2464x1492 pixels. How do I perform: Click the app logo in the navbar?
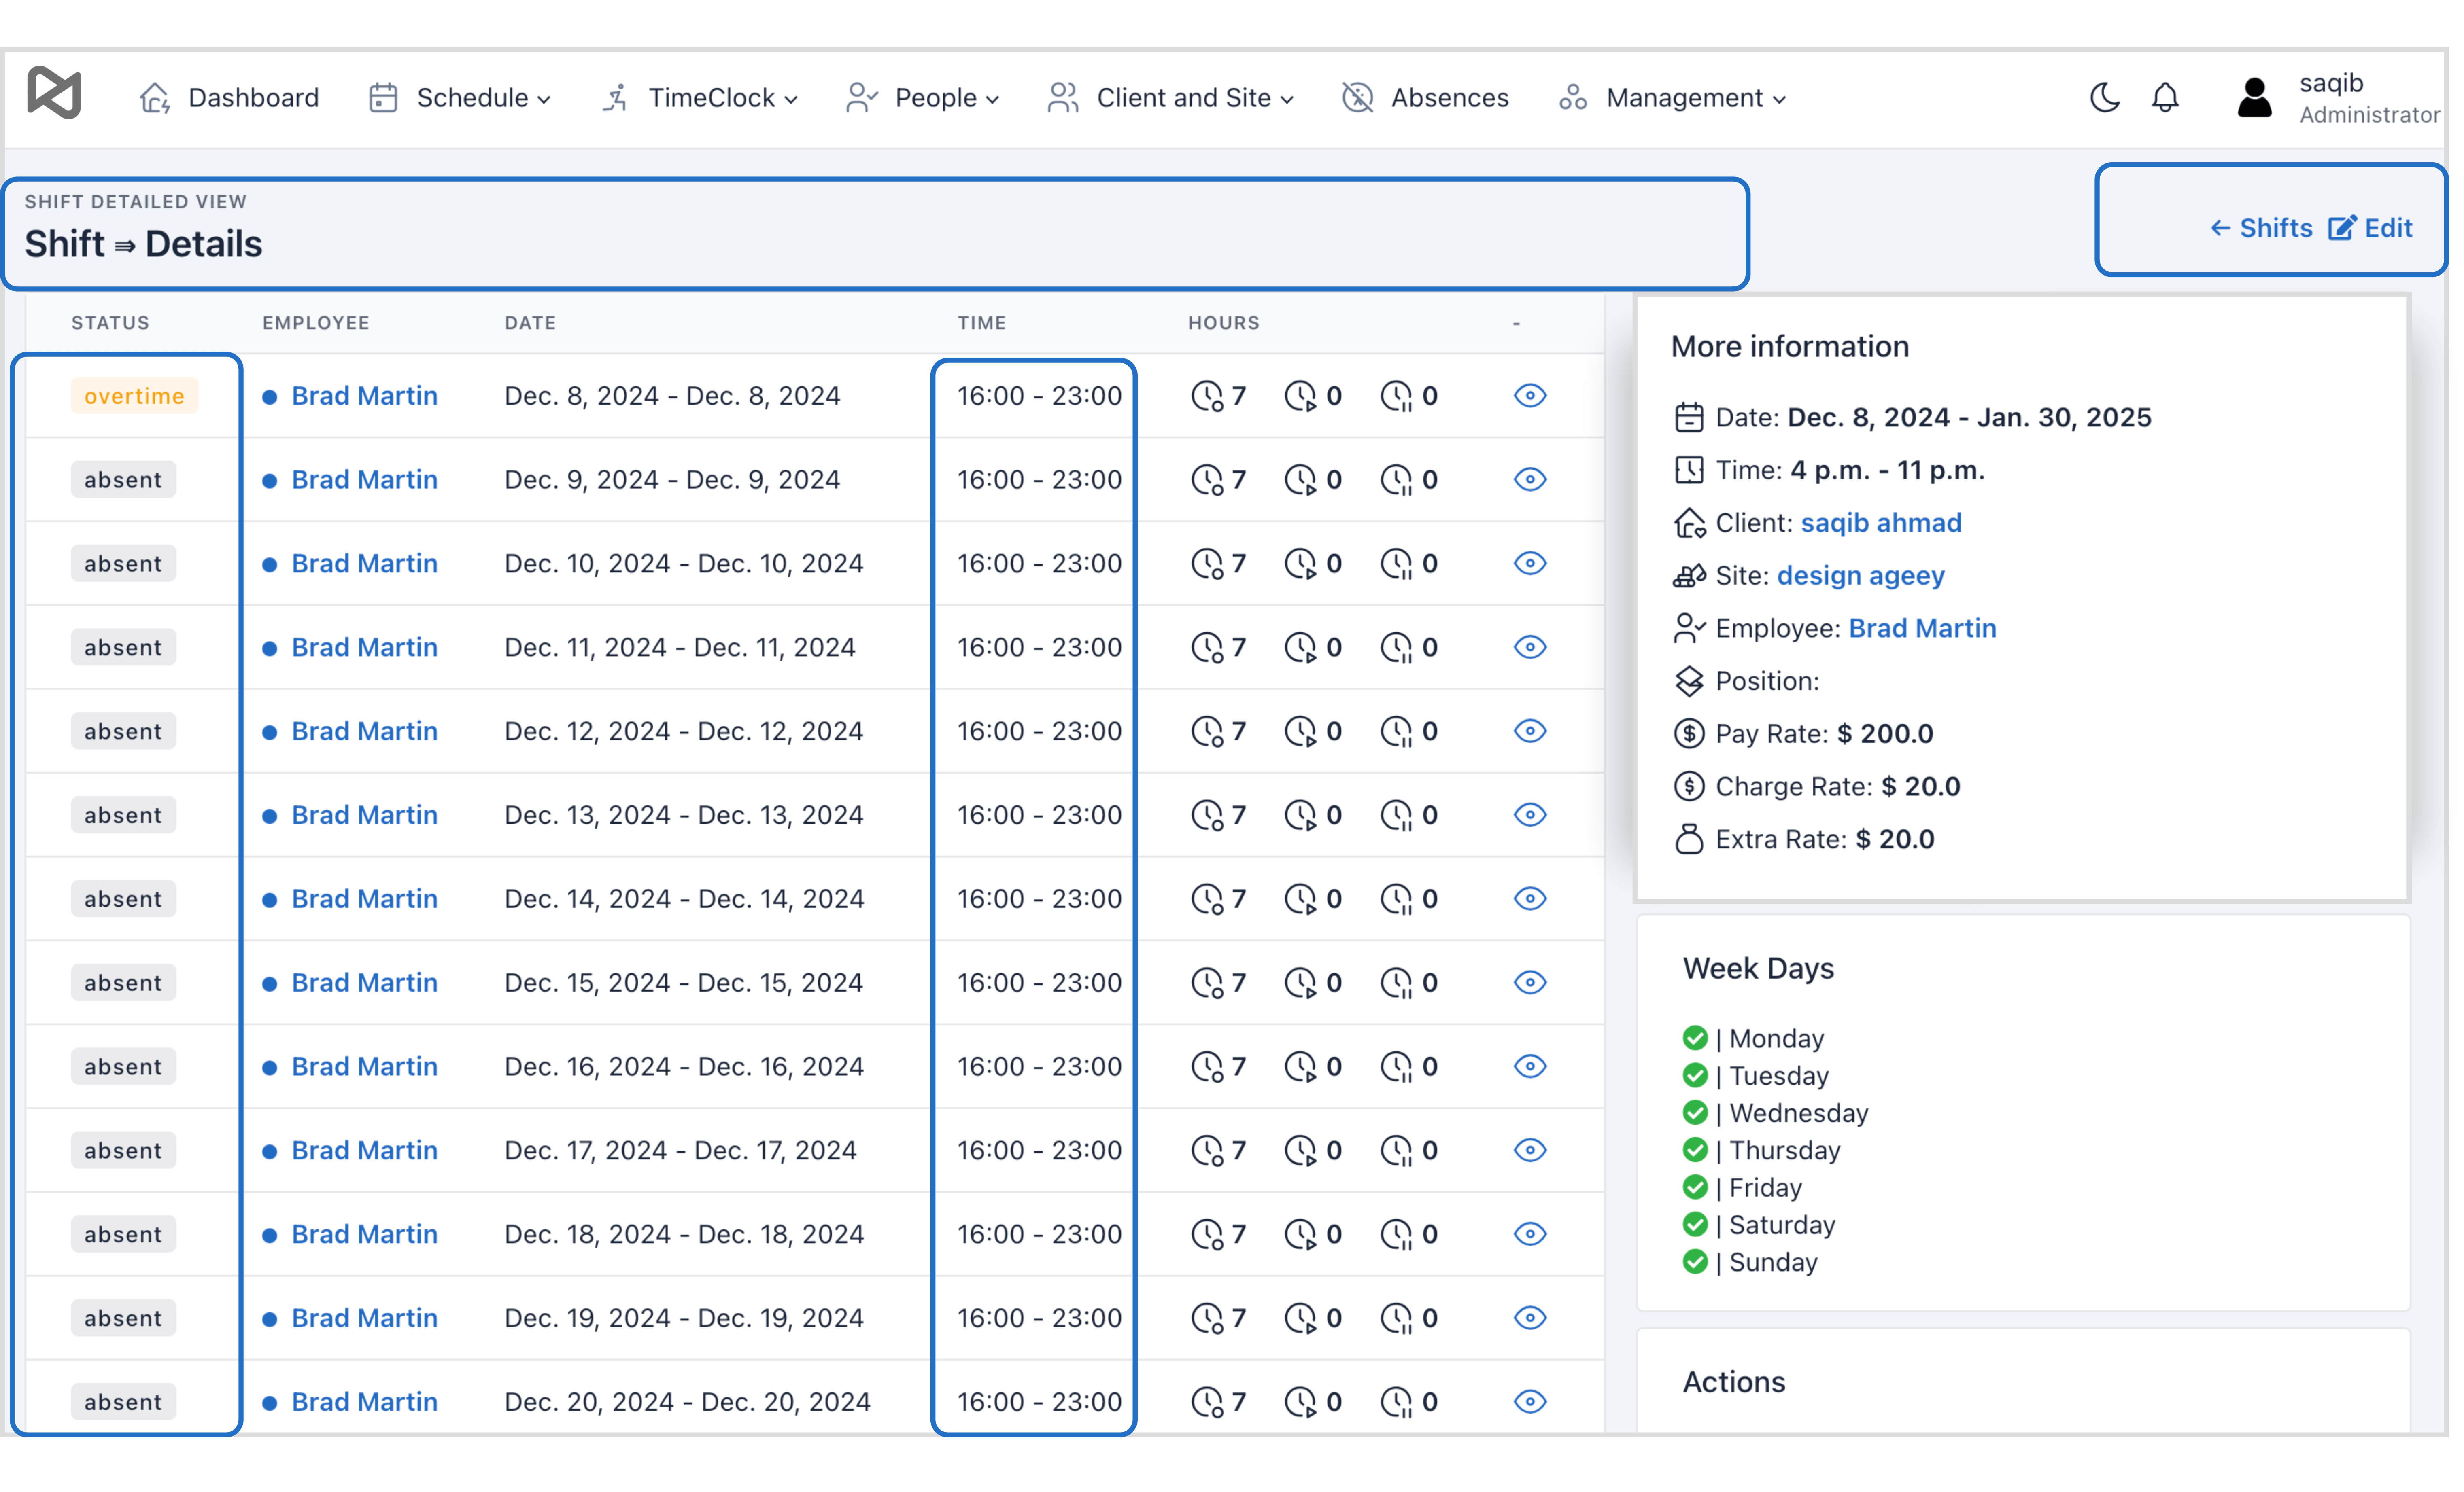click(54, 93)
